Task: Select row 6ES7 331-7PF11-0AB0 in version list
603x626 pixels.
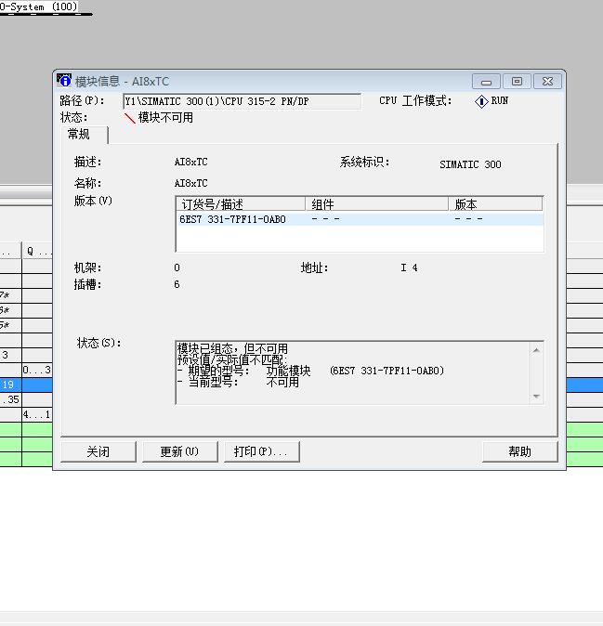Action: pyautogui.click(x=360, y=219)
